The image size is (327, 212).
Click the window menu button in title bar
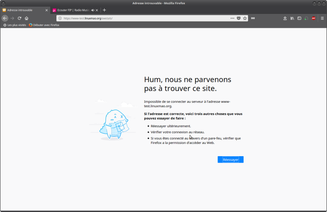[3, 3]
